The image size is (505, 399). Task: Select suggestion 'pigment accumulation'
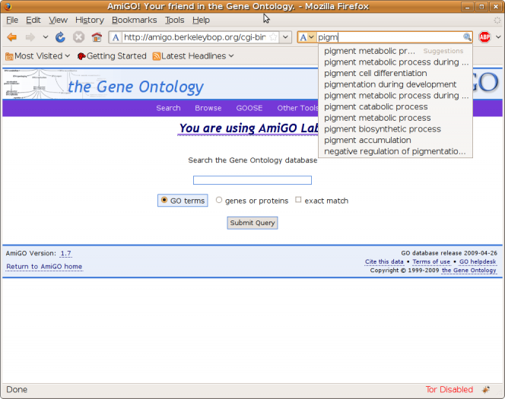tap(395, 141)
